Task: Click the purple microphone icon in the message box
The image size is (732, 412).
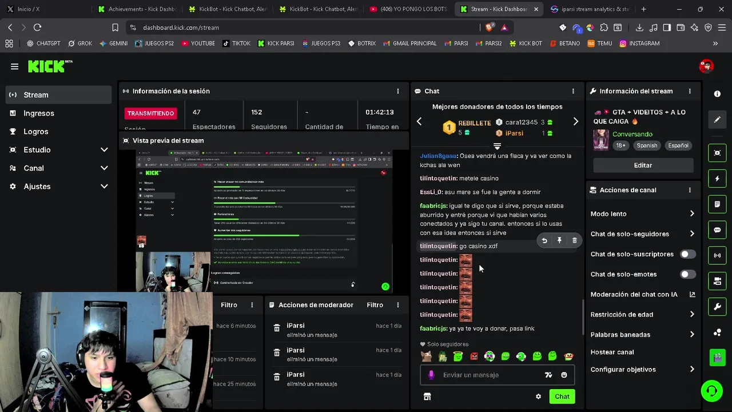Action: click(431, 375)
